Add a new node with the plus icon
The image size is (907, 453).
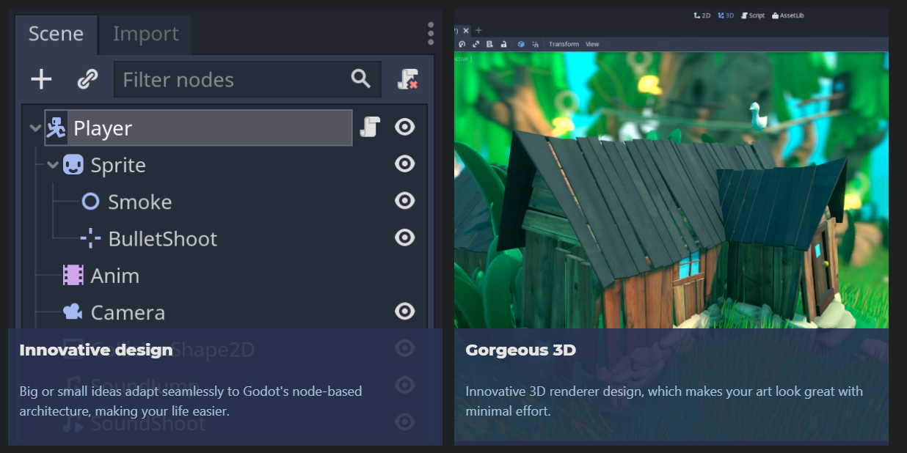(x=41, y=79)
